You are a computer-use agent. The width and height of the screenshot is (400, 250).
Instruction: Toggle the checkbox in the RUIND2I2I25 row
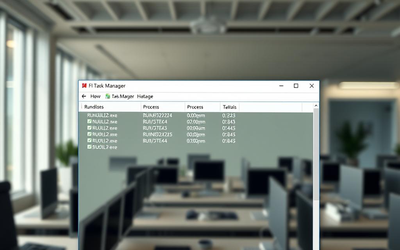(89, 134)
